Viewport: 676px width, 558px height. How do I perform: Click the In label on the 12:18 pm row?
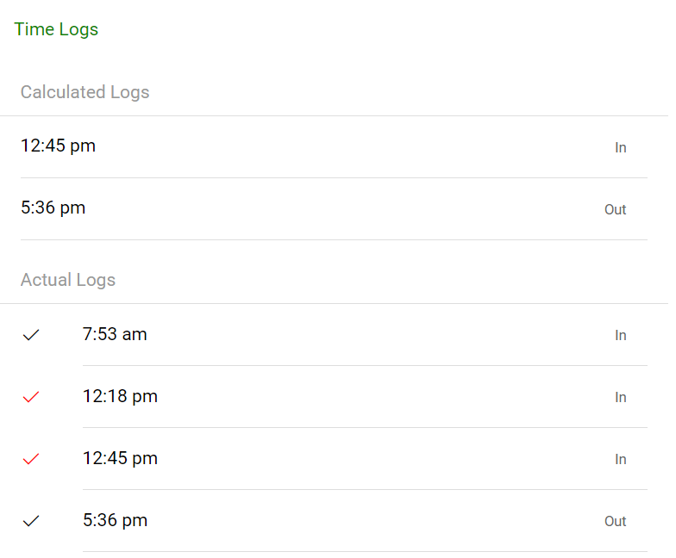click(620, 397)
